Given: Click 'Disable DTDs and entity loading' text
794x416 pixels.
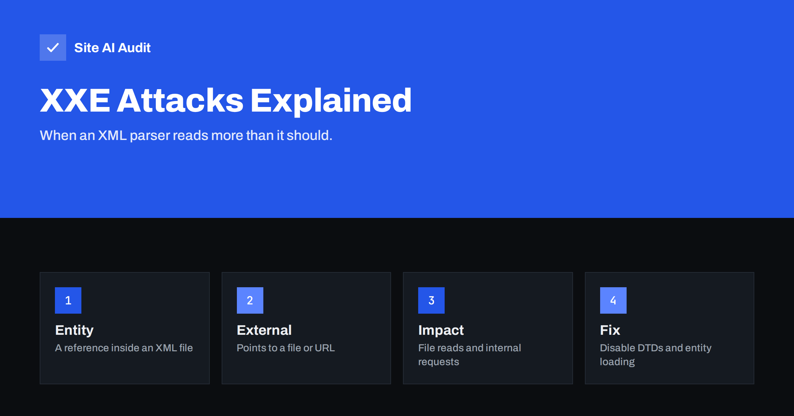Looking at the screenshot, I should [656, 355].
